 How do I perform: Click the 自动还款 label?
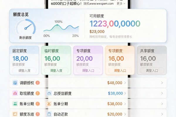(x=61, y=114)
